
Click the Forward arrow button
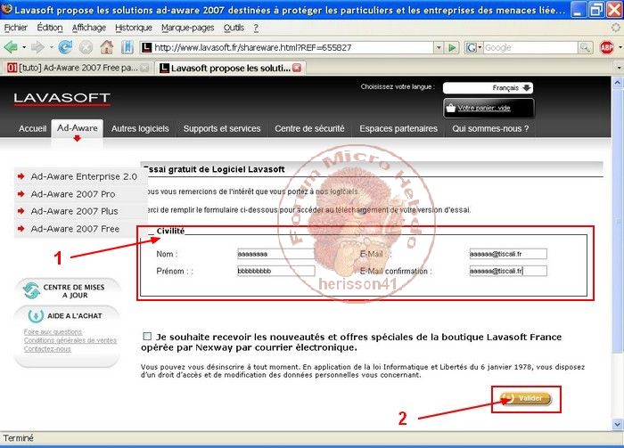tap(37, 47)
